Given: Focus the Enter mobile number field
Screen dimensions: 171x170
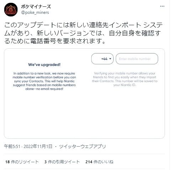Looking at the screenshot, I should click(137, 59).
